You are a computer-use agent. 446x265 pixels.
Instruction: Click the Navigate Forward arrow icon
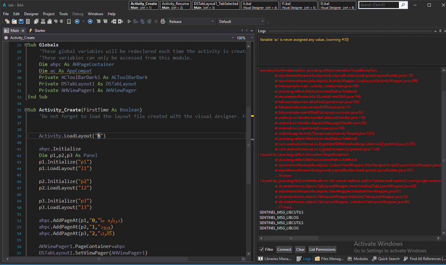[90, 21]
